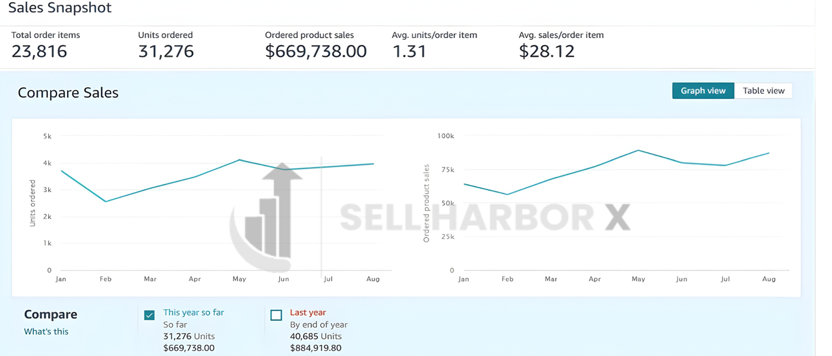Screen dimensions: 832x356
Task: Switch to Graph view
Action: coord(703,91)
